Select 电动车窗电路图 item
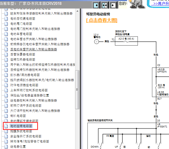 [21, 34]
